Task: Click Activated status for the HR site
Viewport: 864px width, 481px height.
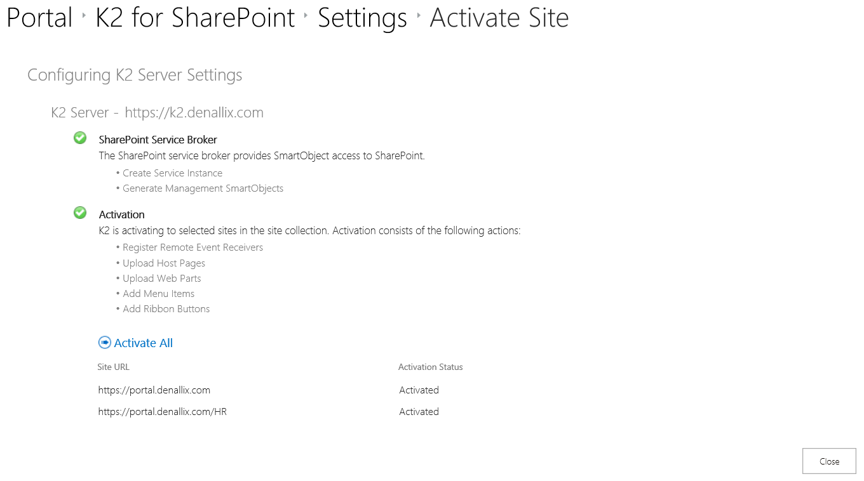Action: click(x=419, y=412)
